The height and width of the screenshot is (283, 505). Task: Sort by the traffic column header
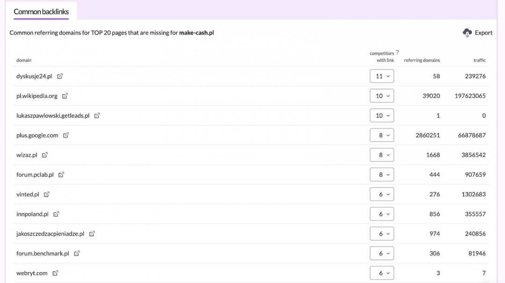[479, 60]
